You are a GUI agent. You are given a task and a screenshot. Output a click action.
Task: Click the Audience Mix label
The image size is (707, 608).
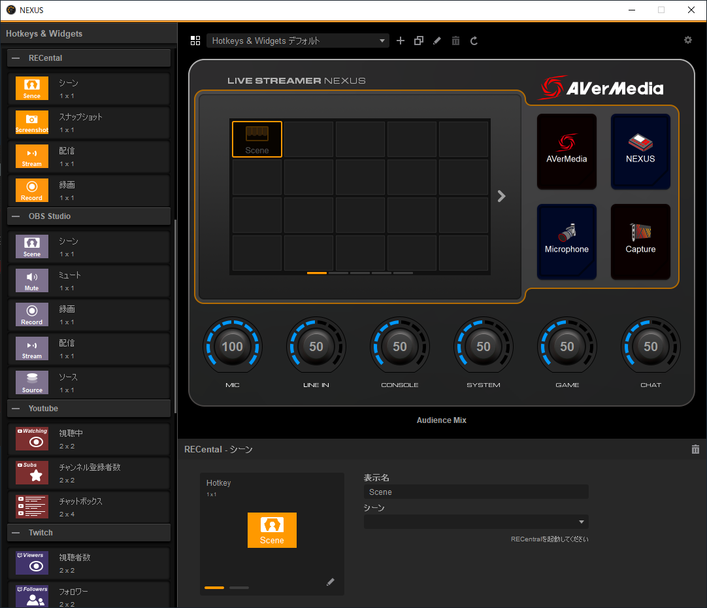[442, 420]
